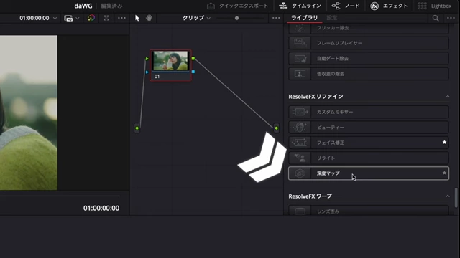Toggle the color bypass wheel icon

pos(91,18)
